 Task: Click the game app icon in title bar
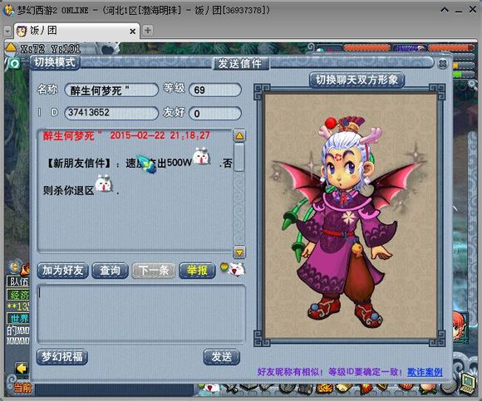(8, 10)
